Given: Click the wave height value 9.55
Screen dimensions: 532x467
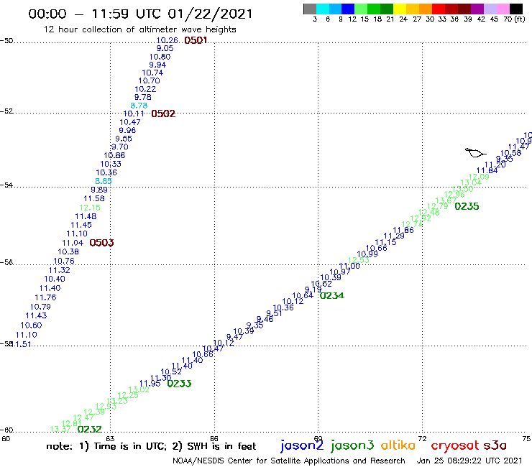Looking at the screenshot, I should coord(124,139).
